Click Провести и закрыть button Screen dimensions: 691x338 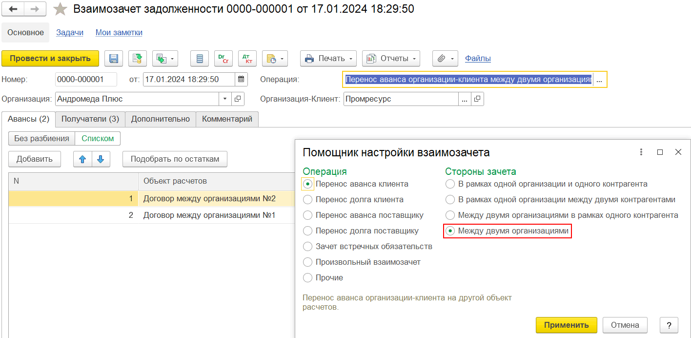[x=50, y=59]
